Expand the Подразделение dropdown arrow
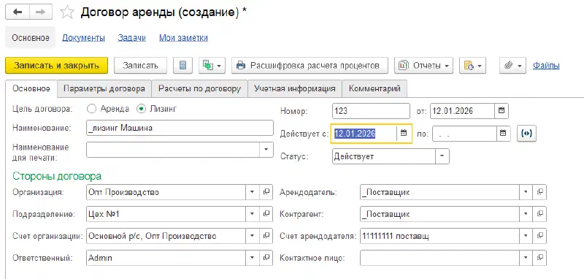584x279 pixels. coord(252,214)
